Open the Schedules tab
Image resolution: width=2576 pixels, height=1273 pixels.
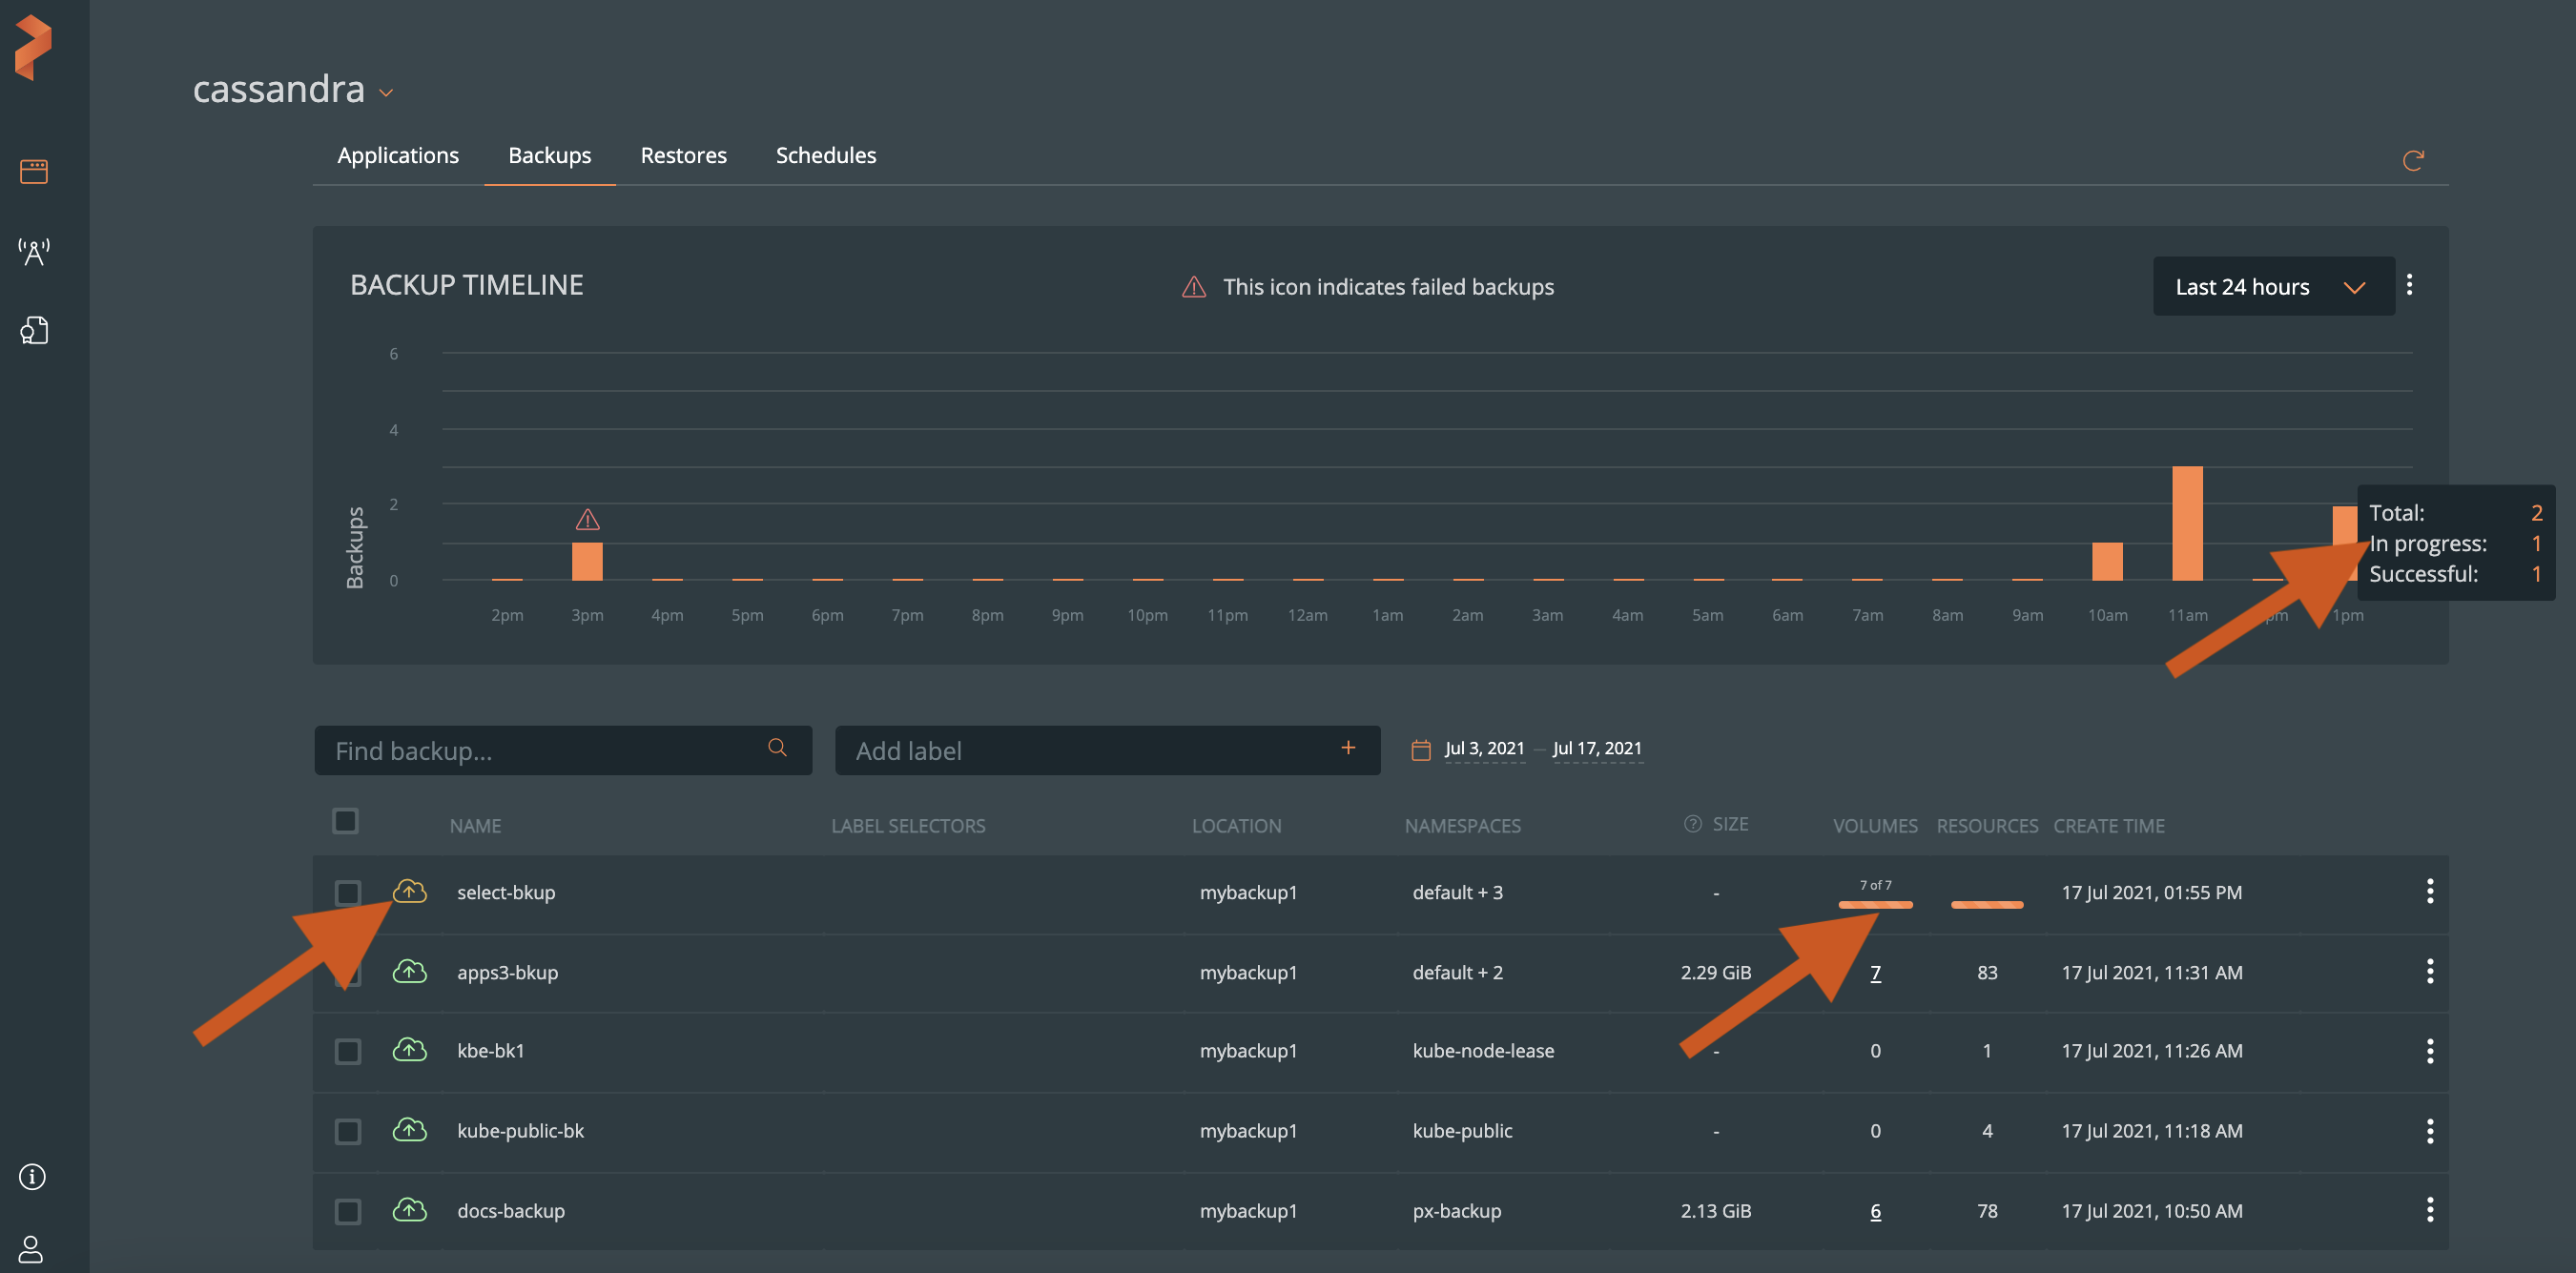pos(825,155)
